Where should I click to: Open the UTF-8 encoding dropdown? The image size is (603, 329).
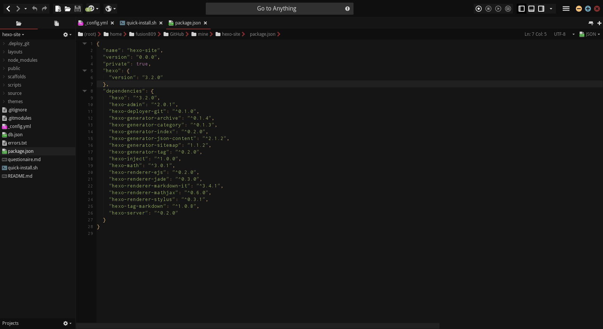[x=564, y=34]
